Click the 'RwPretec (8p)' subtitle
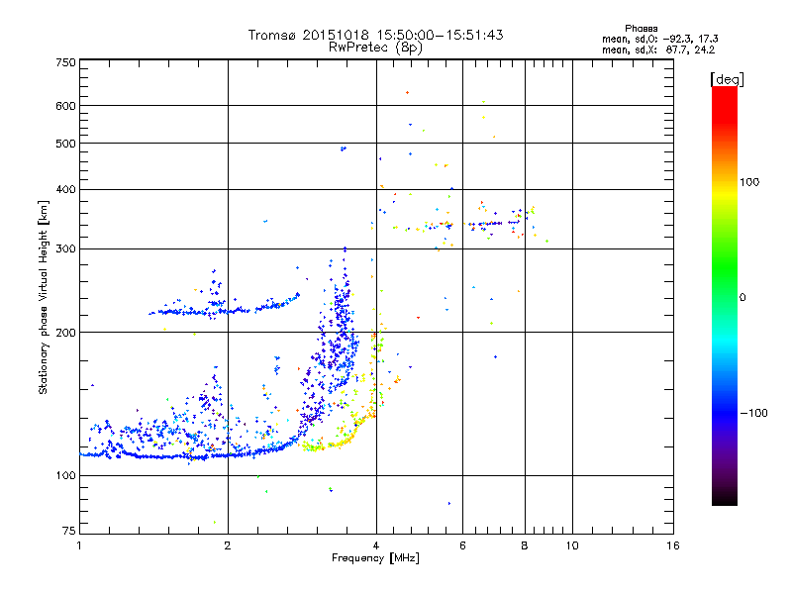This screenshot has width=792, height=594. point(375,48)
